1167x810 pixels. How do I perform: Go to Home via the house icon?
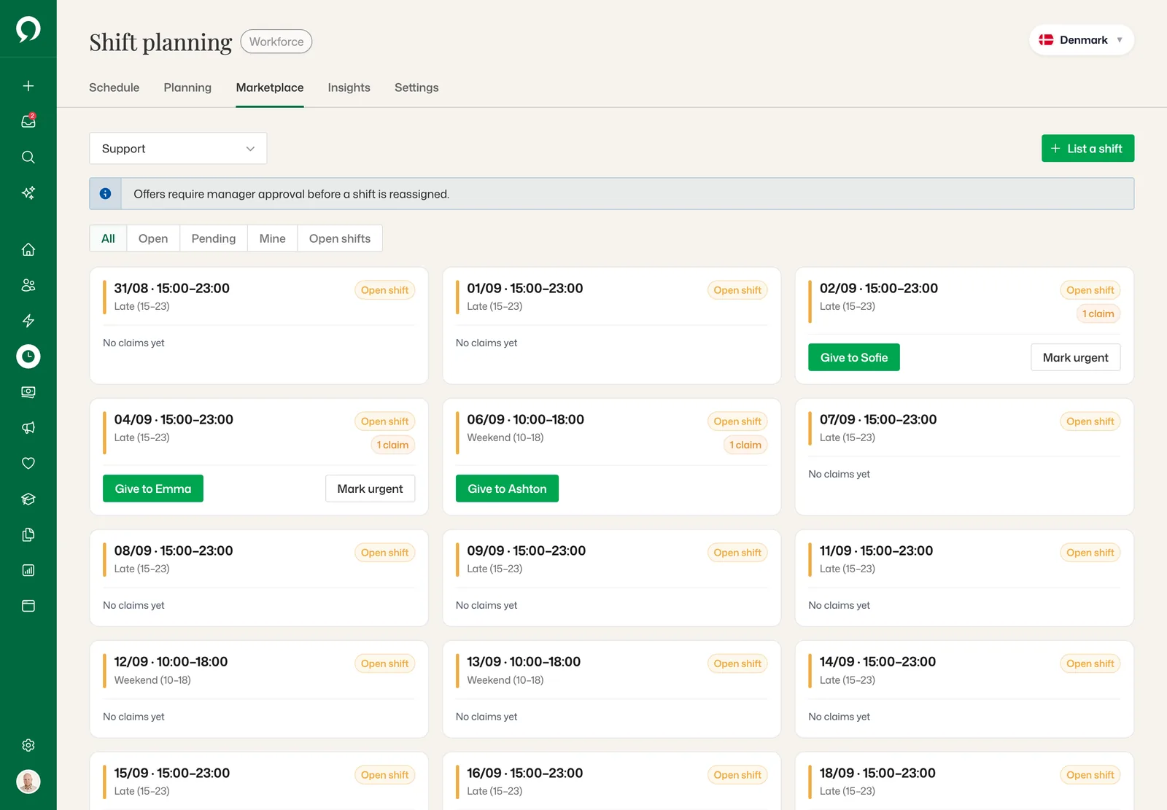[28, 249]
